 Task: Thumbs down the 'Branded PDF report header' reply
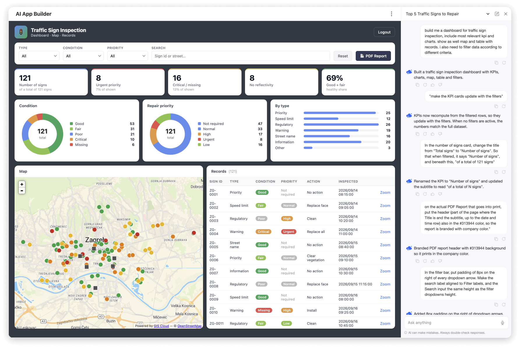440,261
